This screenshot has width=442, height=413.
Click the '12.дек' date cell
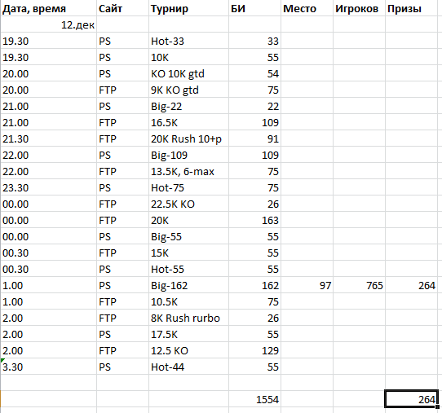click(x=48, y=24)
